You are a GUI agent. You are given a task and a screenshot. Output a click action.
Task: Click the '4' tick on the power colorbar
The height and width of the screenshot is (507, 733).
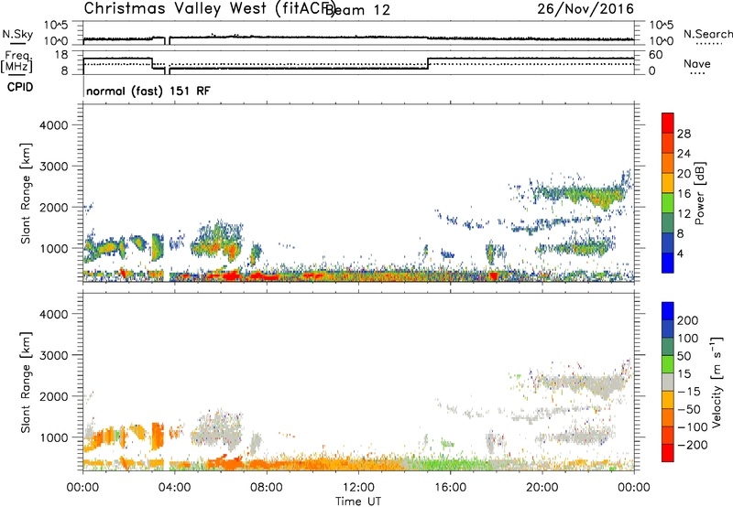[681, 253]
